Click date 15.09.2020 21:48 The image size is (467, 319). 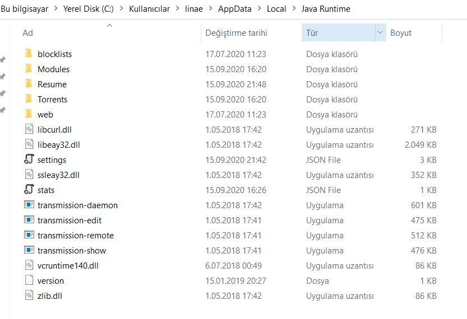tap(235, 85)
